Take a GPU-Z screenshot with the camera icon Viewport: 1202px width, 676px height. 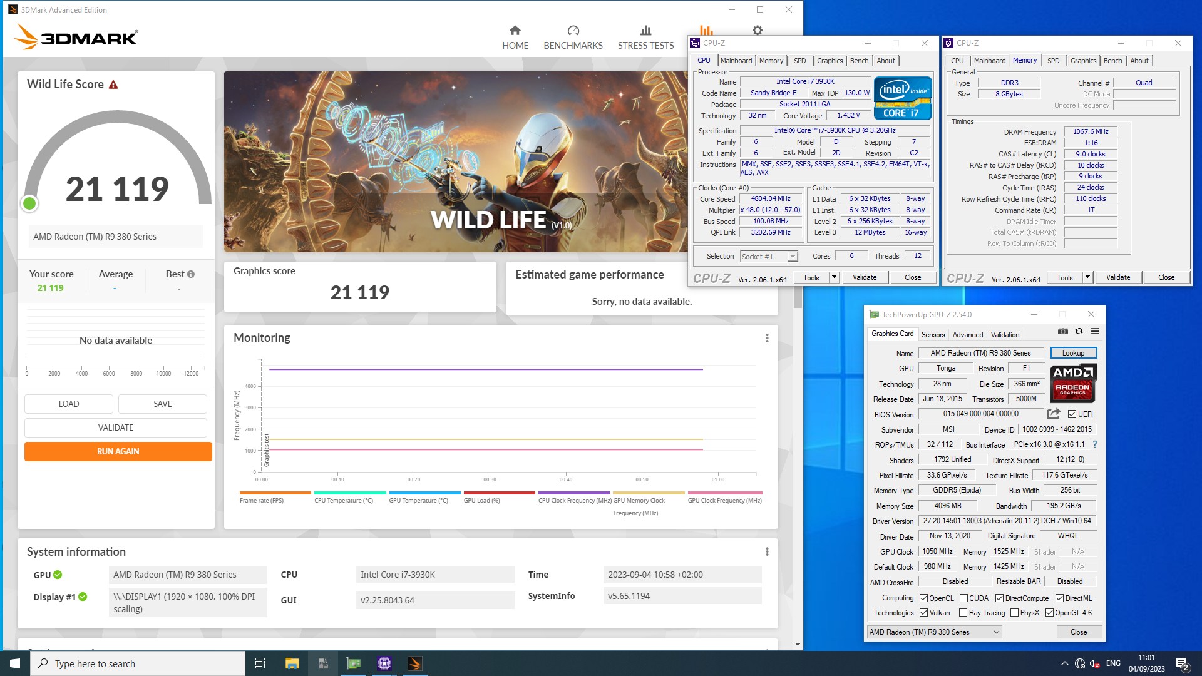click(1063, 331)
